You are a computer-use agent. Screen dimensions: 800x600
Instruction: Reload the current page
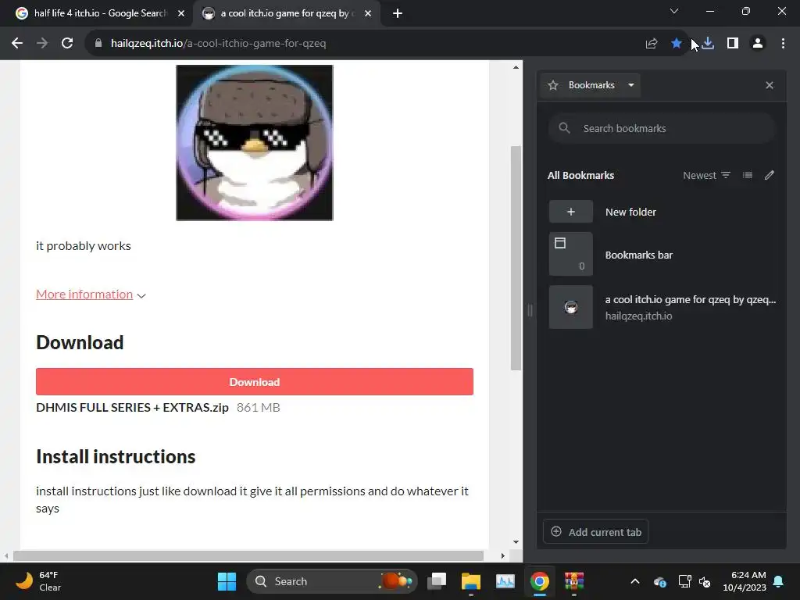click(x=67, y=44)
